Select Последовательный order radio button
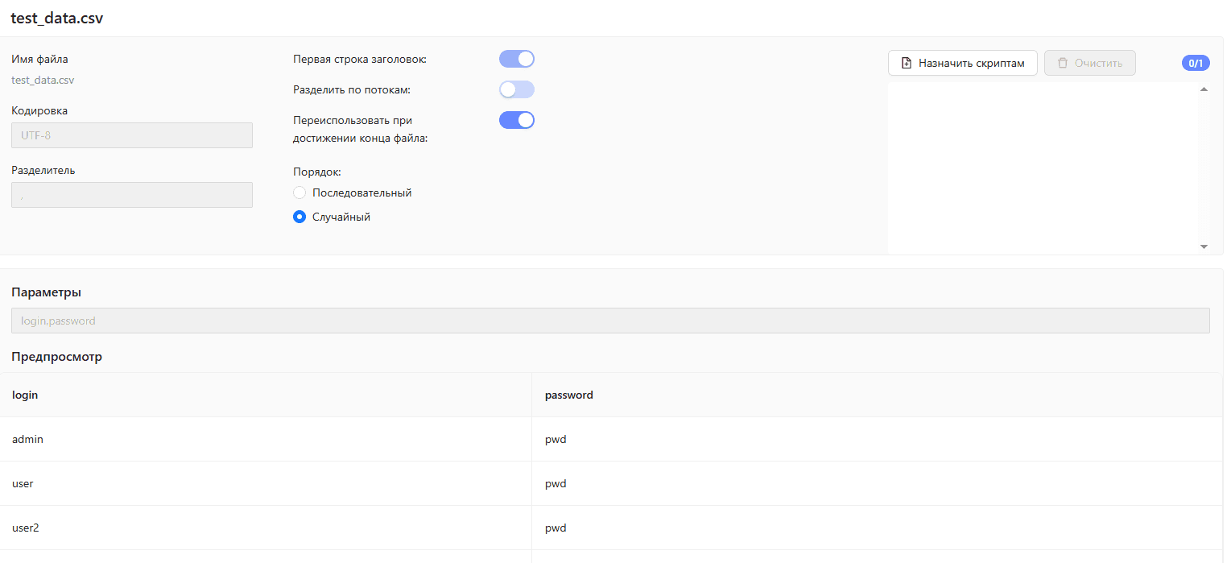This screenshot has height=563, width=1231. pos(299,192)
